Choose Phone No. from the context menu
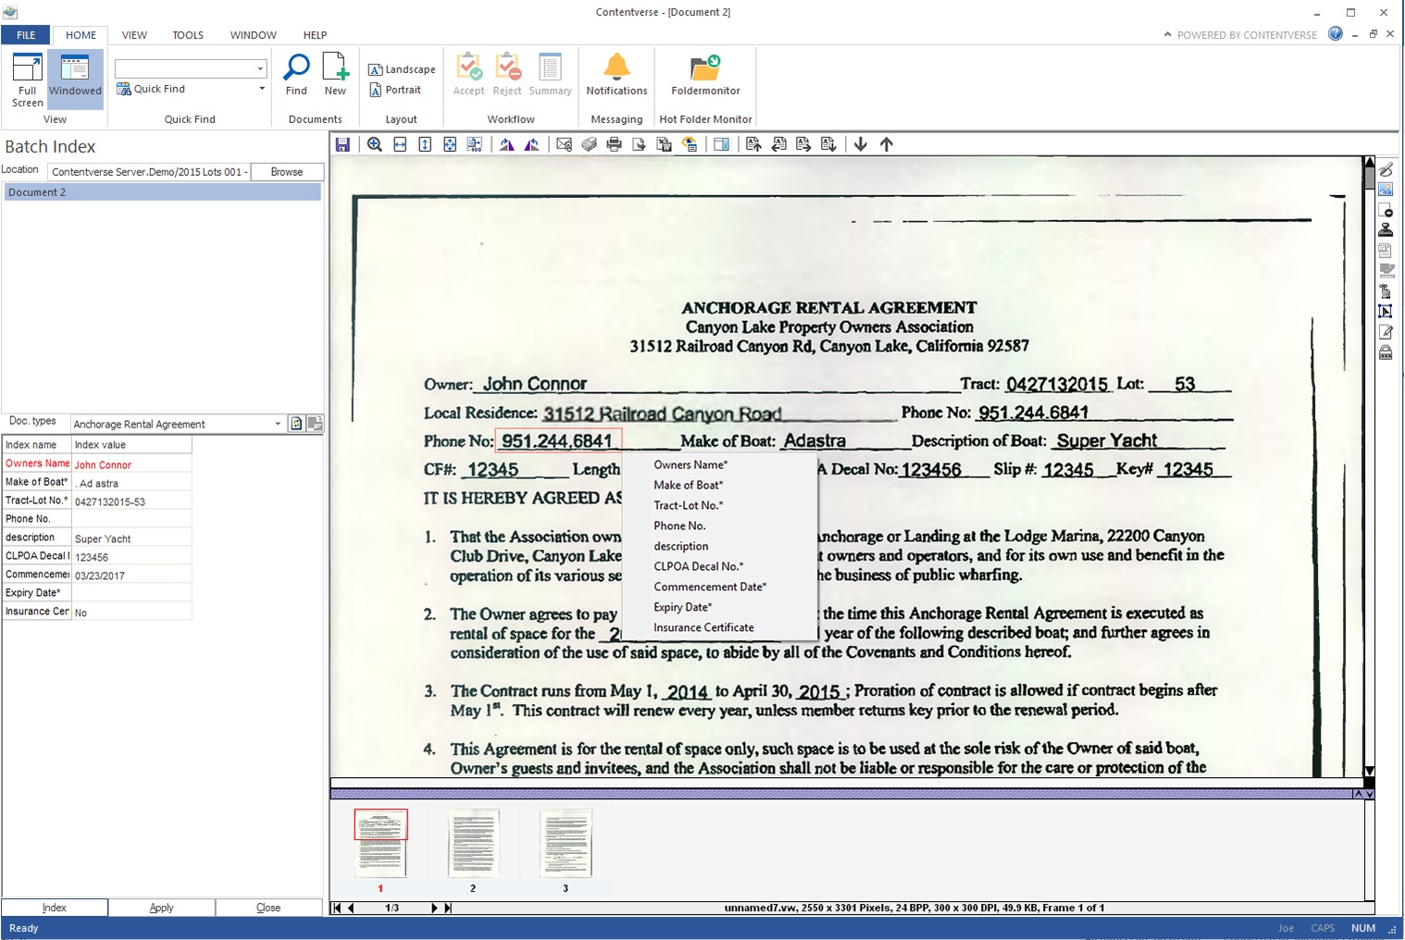Screen dimensions: 1405x940 [720, 526]
